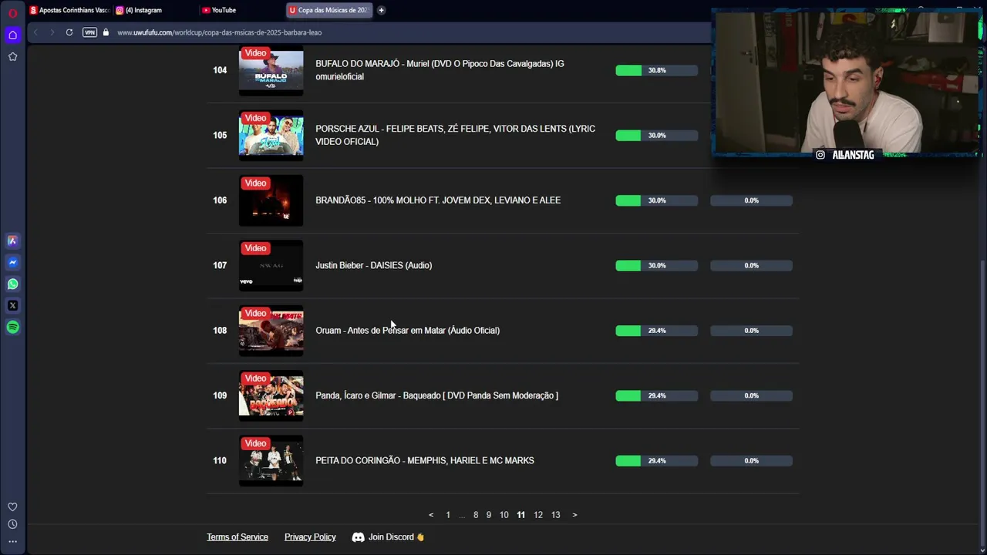This screenshot has height=555, width=987.
Task: Jump to pagination page 8
Action: tap(476, 515)
